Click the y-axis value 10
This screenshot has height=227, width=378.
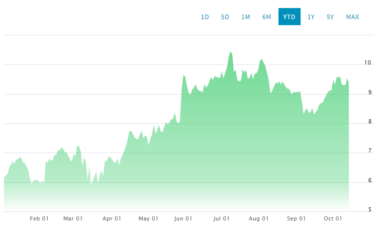pos(367,63)
